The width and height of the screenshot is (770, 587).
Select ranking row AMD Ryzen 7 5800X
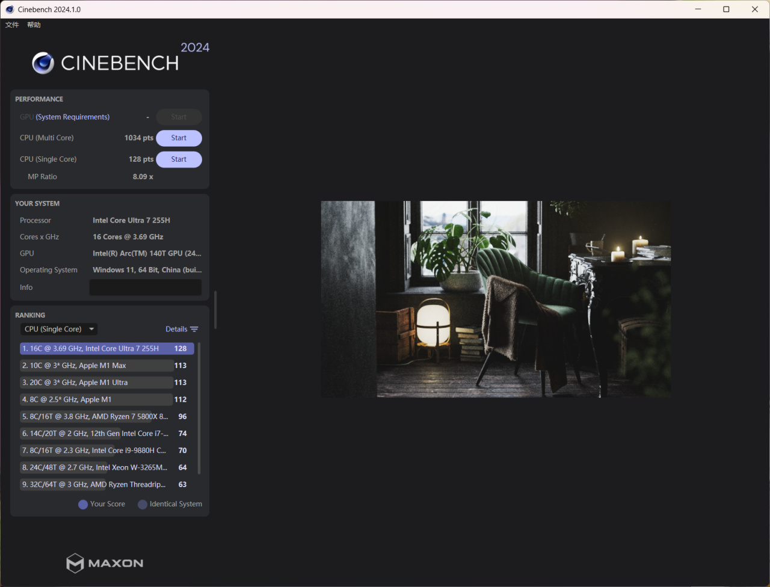[x=107, y=416]
